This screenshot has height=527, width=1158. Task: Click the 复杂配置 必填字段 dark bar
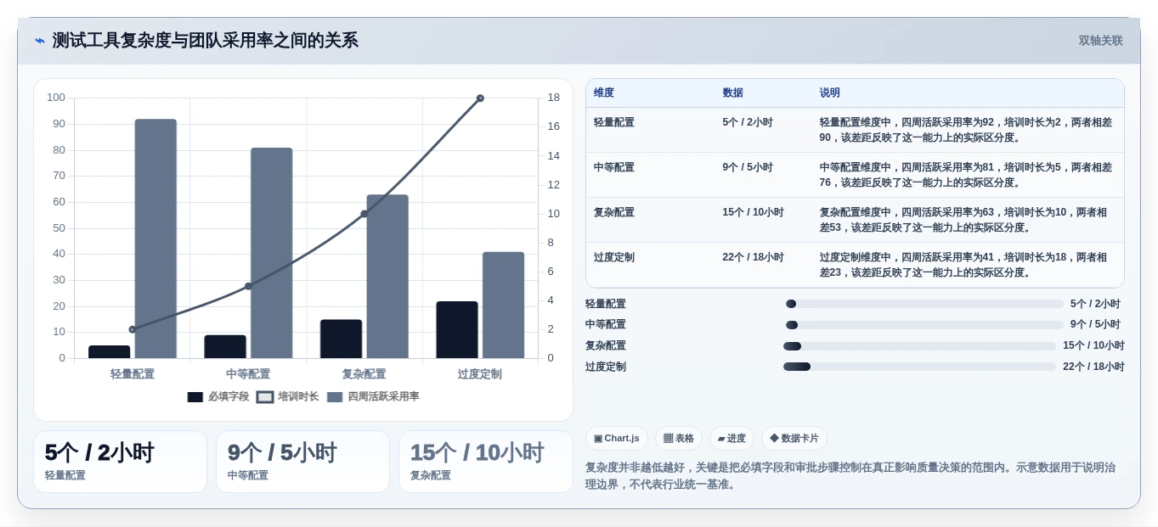341,339
